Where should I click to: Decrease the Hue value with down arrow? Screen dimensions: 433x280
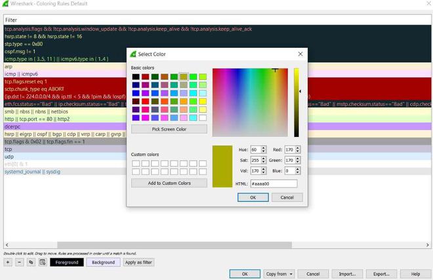(x=264, y=151)
